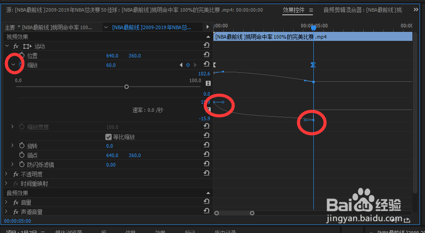Add or remove 缩放 keyframe
The width and height of the screenshot is (425, 233).
click(x=188, y=65)
